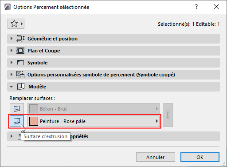Click the custom opening symbol options icon
This screenshot has width=227, height=167.
(20, 75)
